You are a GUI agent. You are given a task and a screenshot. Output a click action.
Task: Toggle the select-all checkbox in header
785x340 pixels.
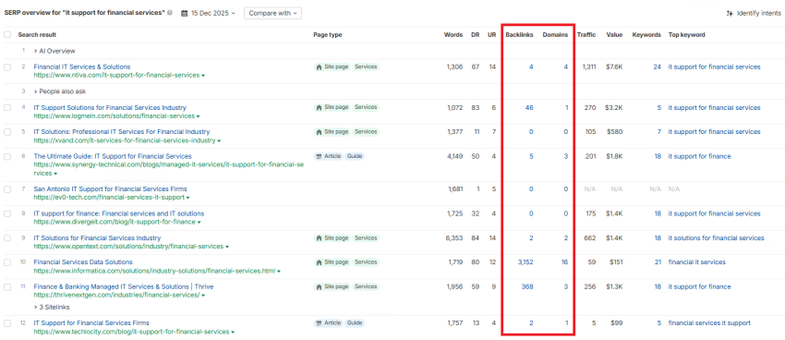pos(7,34)
